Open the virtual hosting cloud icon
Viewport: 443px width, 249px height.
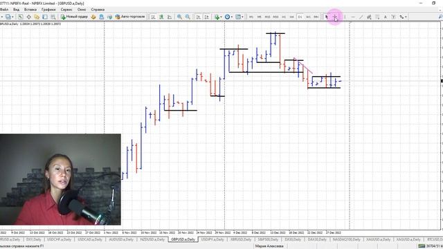109,17
